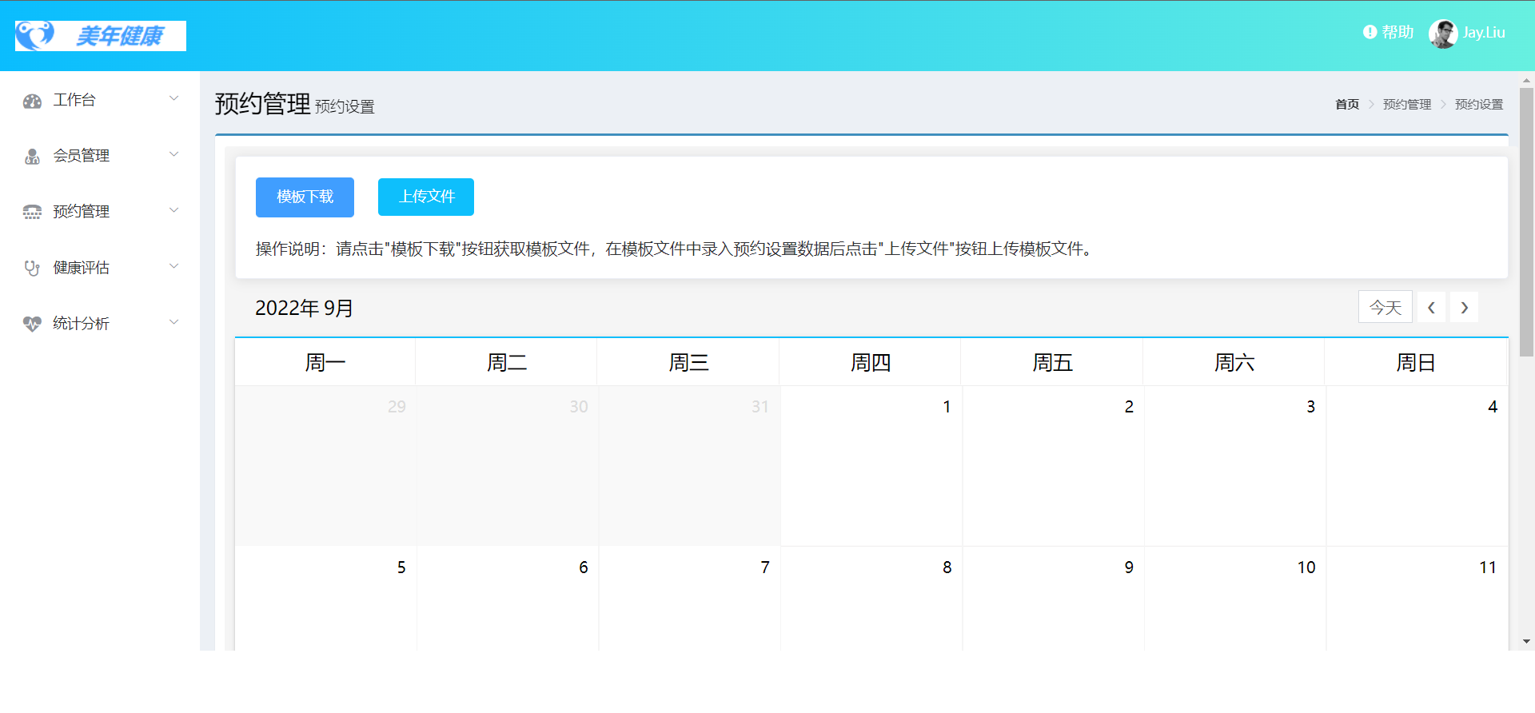
Task: Open the 健康评估 sidebar menu
Action: pos(81,268)
